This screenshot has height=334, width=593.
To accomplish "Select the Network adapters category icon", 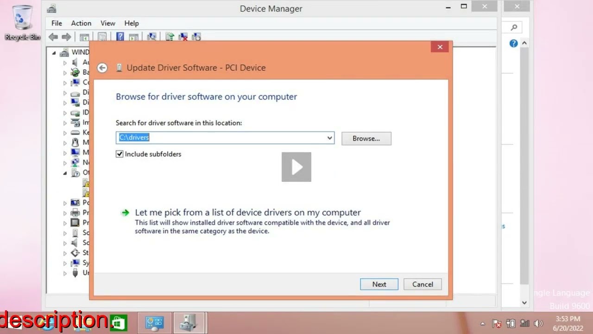I will (75, 163).
